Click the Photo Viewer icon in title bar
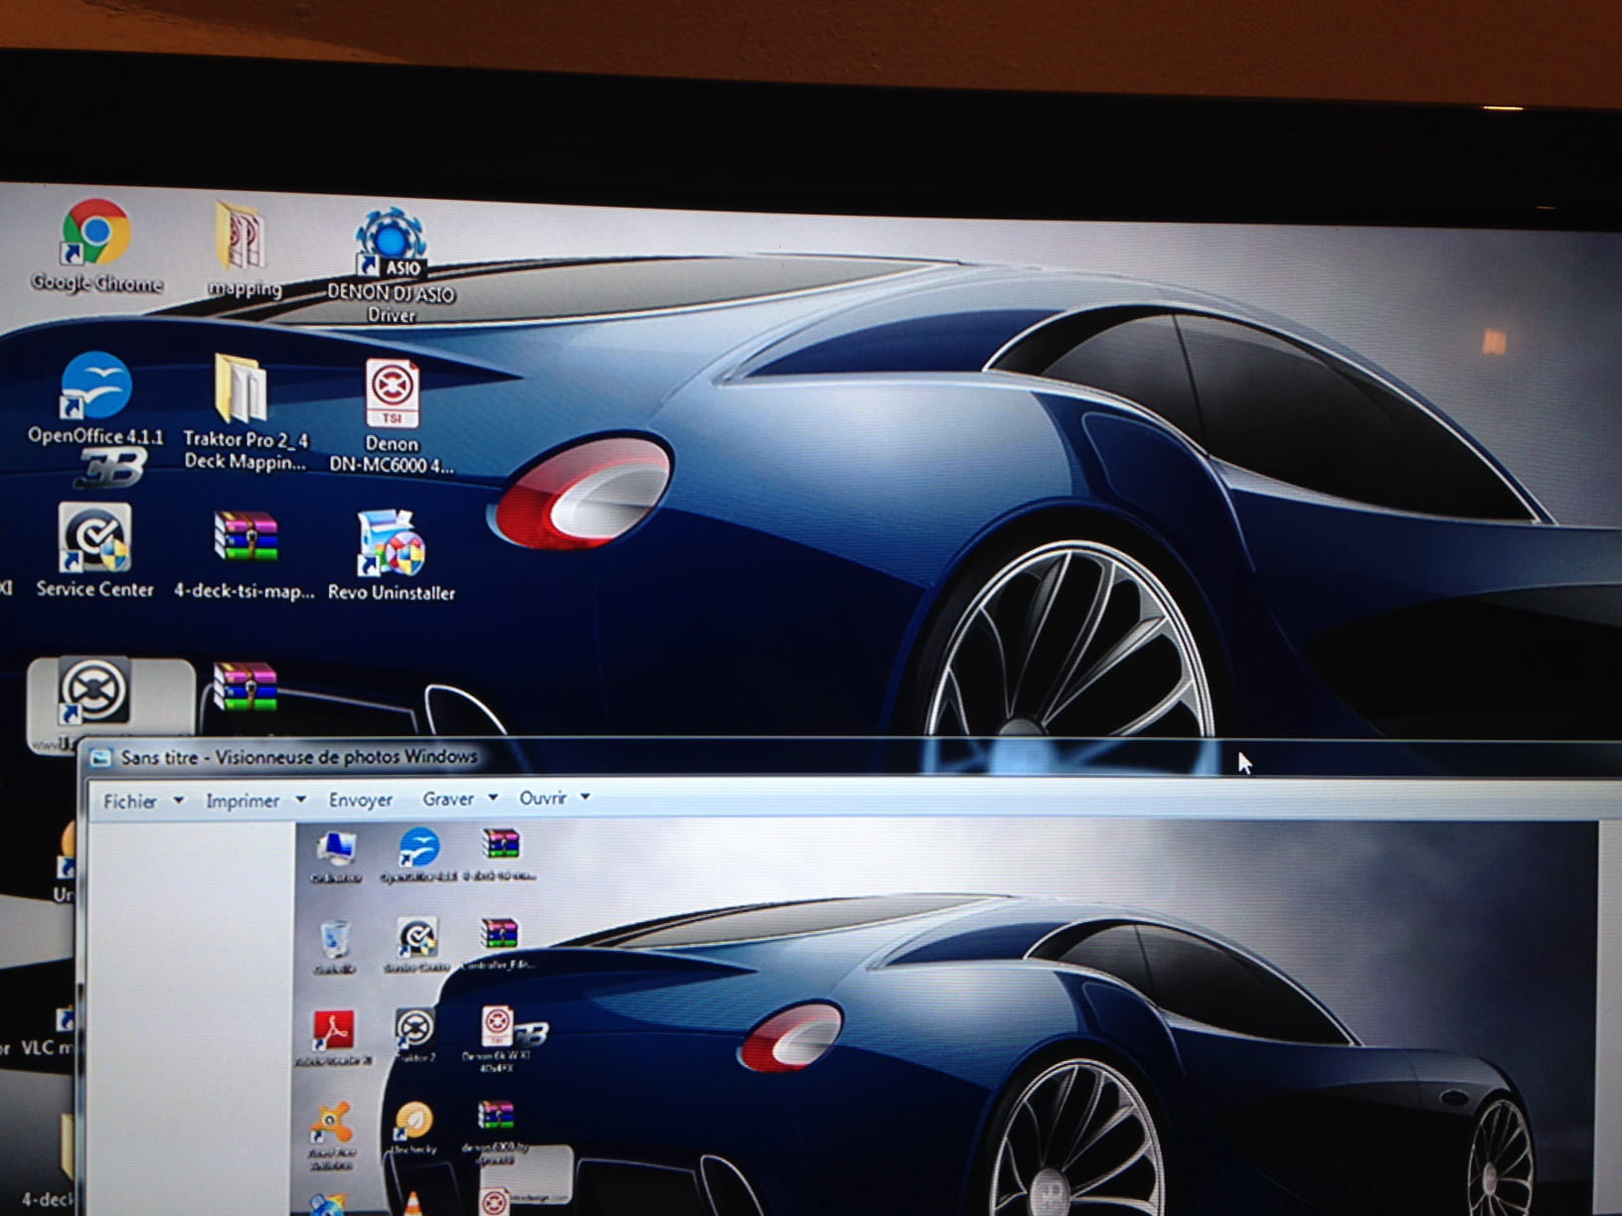The image size is (1622, 1216). point(100,759)
